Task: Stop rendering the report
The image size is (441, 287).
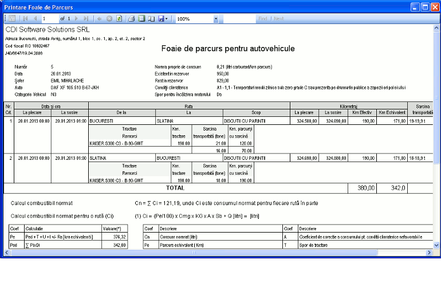Action: click(x=109, y=18)
